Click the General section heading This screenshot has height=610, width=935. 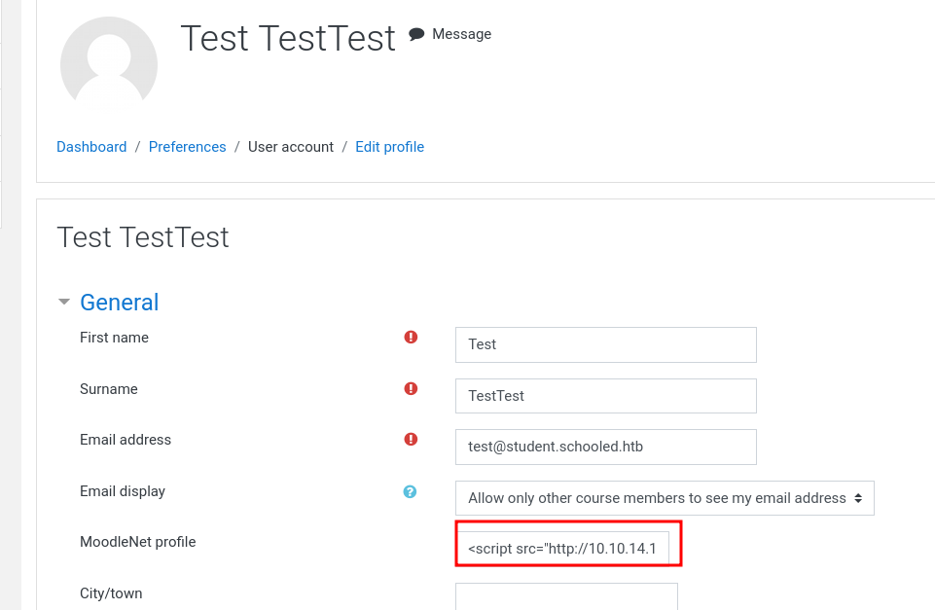coord(120,303)
